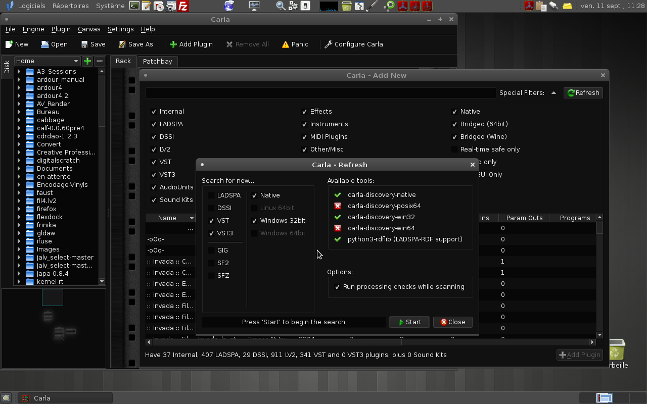Image resolution: width=647 pixels, height=404 pixels.
Task: Expand the Images folder arrow
Action: 19,249
